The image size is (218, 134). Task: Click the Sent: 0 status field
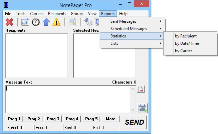click(x=77, y=128)
